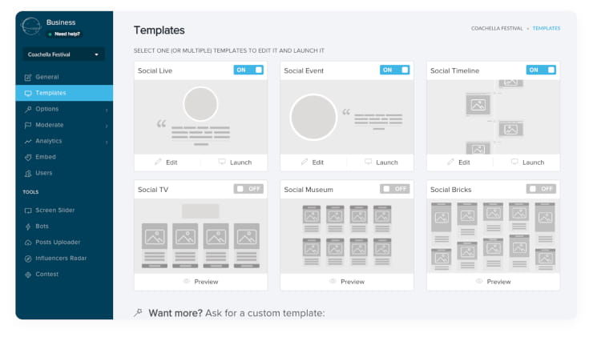Enable the Social TV template toggle
Screen dimensions: 593x337
tap(248, 189)
